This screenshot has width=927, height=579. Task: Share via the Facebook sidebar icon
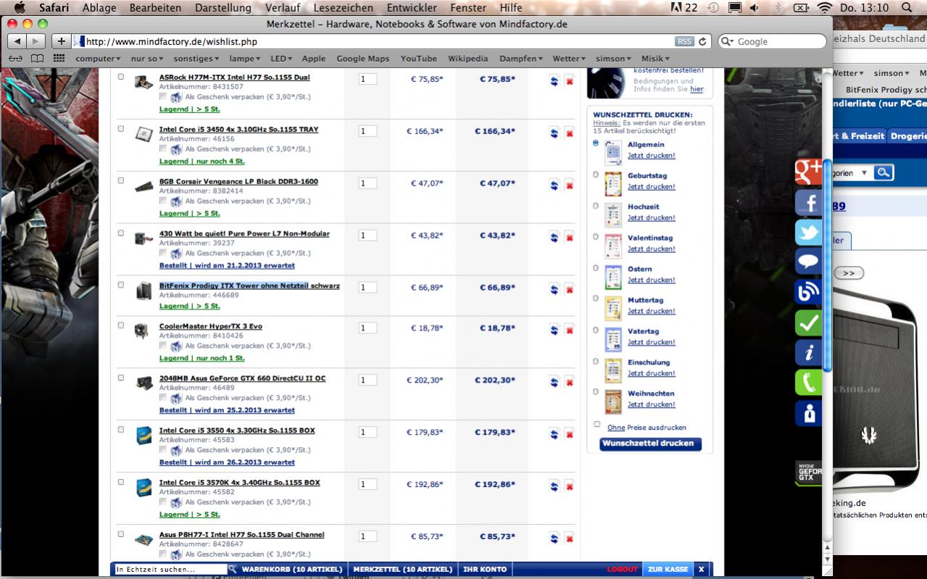click(x=808, y=202)
